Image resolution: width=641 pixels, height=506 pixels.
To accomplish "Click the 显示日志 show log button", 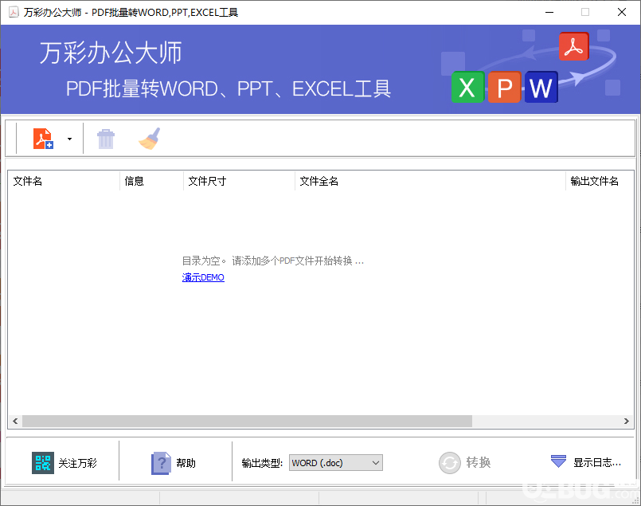I will click(x=585, y=462).
